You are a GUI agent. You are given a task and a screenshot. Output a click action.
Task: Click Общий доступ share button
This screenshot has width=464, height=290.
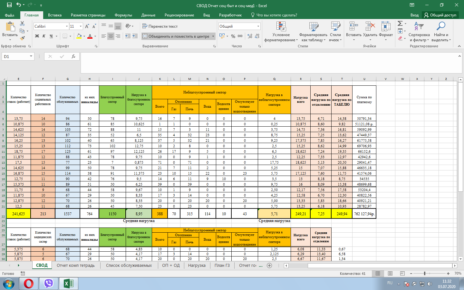pos(440,15)
